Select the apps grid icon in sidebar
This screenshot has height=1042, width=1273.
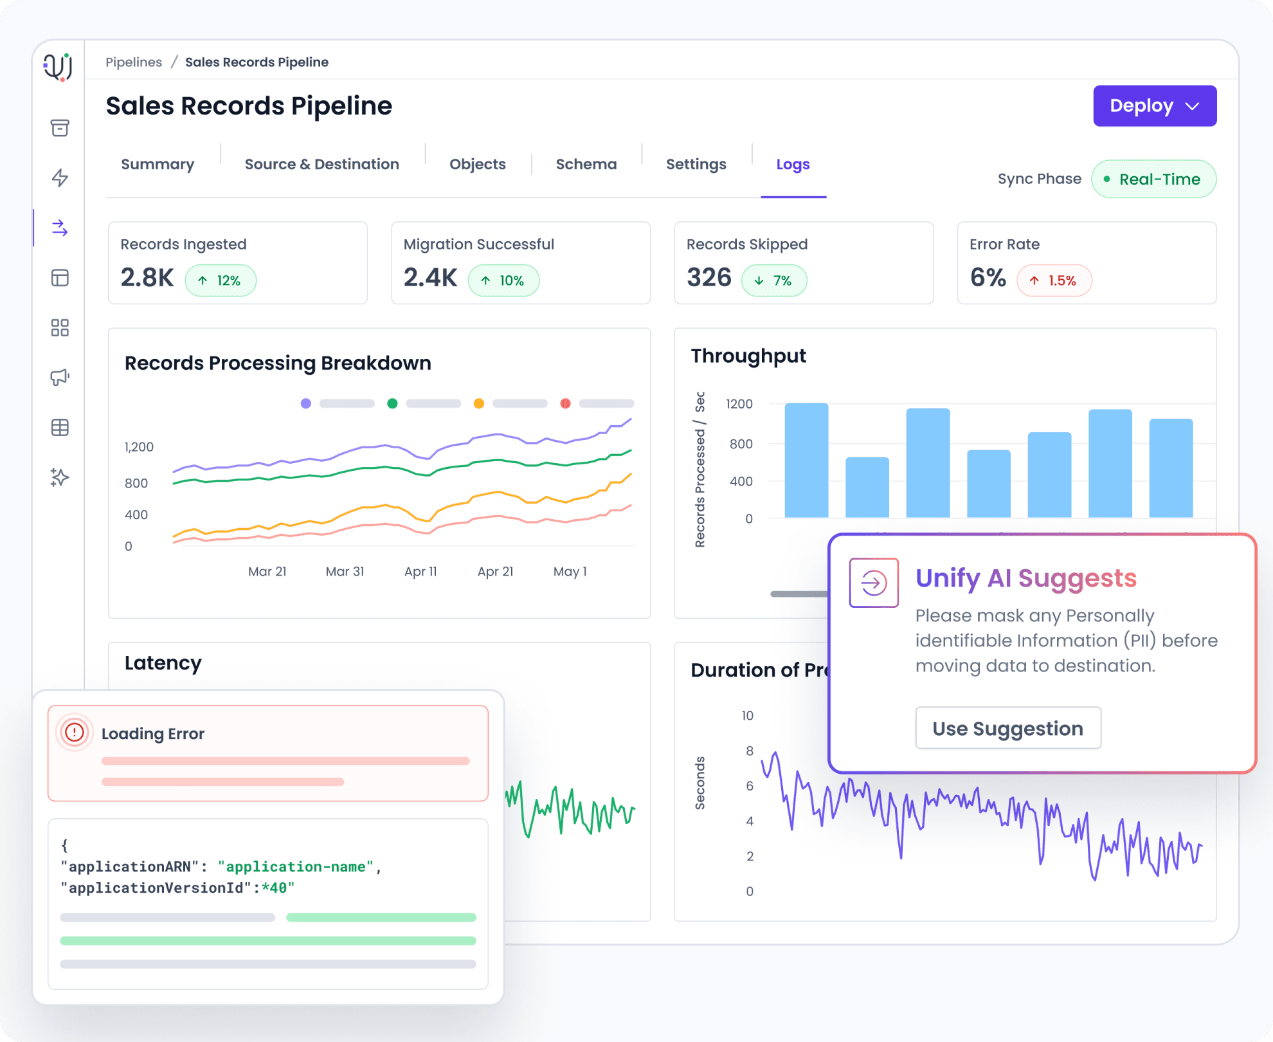[x=59, y=328]
